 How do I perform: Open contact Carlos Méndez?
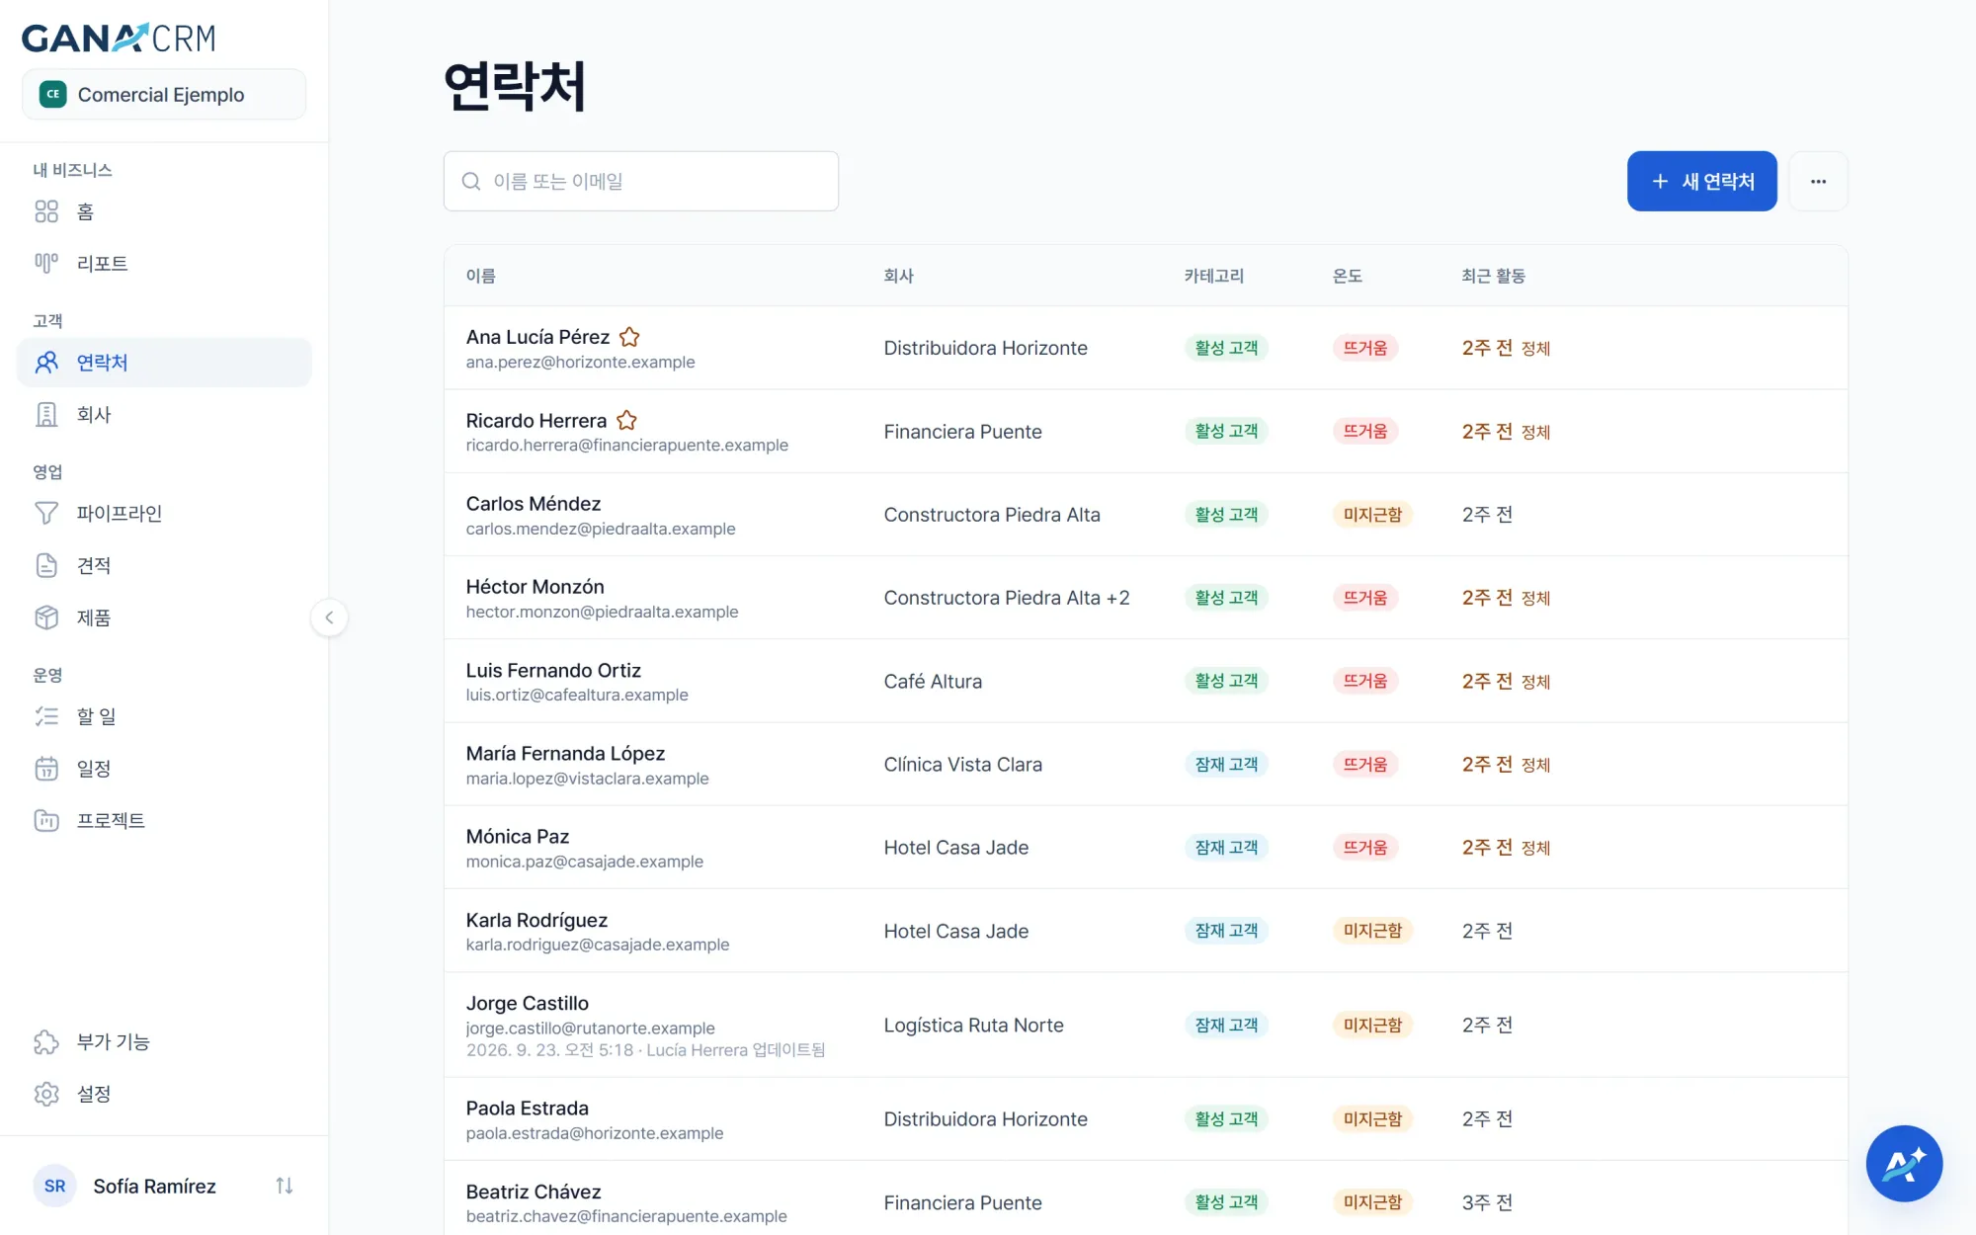tap(534, 504)
